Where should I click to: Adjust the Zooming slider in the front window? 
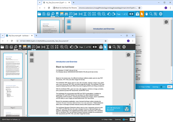click(x=125, y=119)
